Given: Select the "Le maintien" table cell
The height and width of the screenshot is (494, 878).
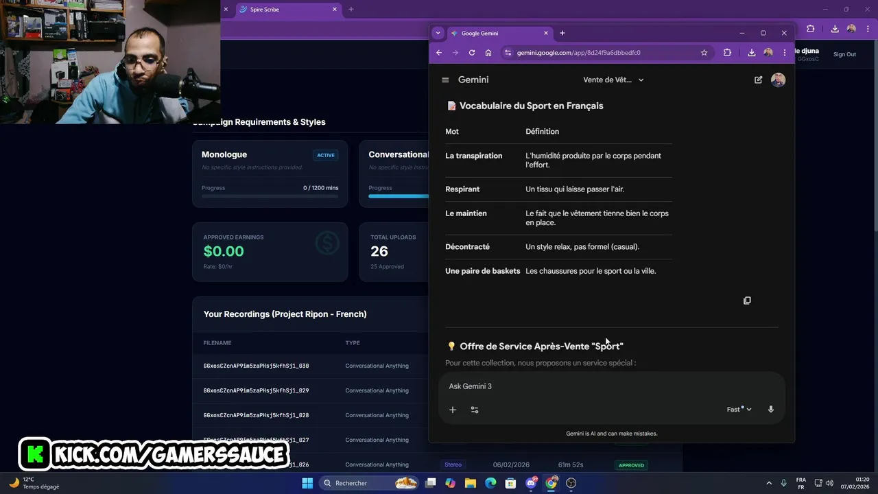Looking at the screenshot, I should pyautogui.click(x=466, y=213).
